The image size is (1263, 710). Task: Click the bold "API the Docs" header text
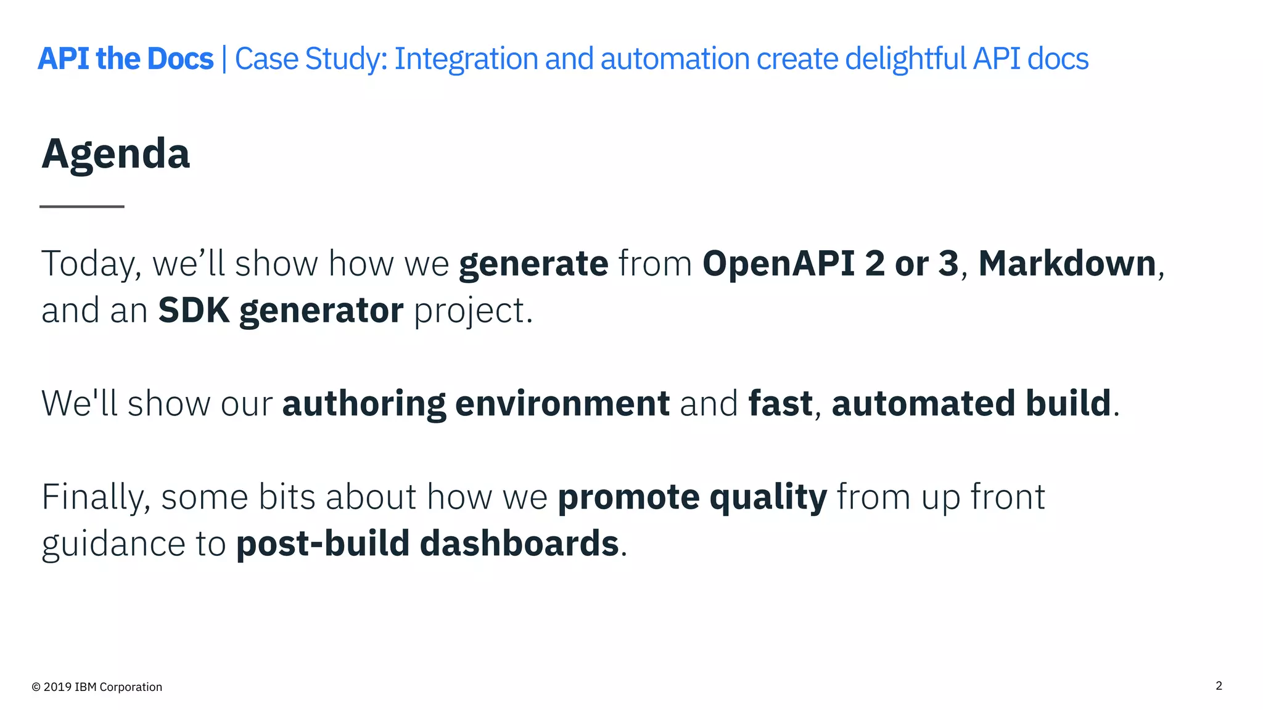(126, 59)
